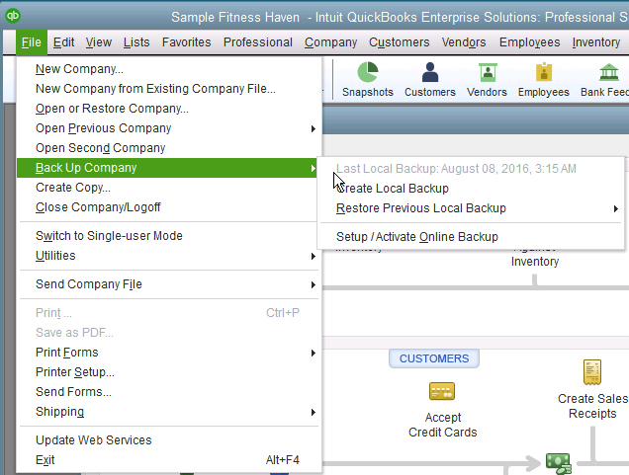The height and width of the screenshot is (475, 629).
Task: Select Exit from File menu
Action: point(168,460)
